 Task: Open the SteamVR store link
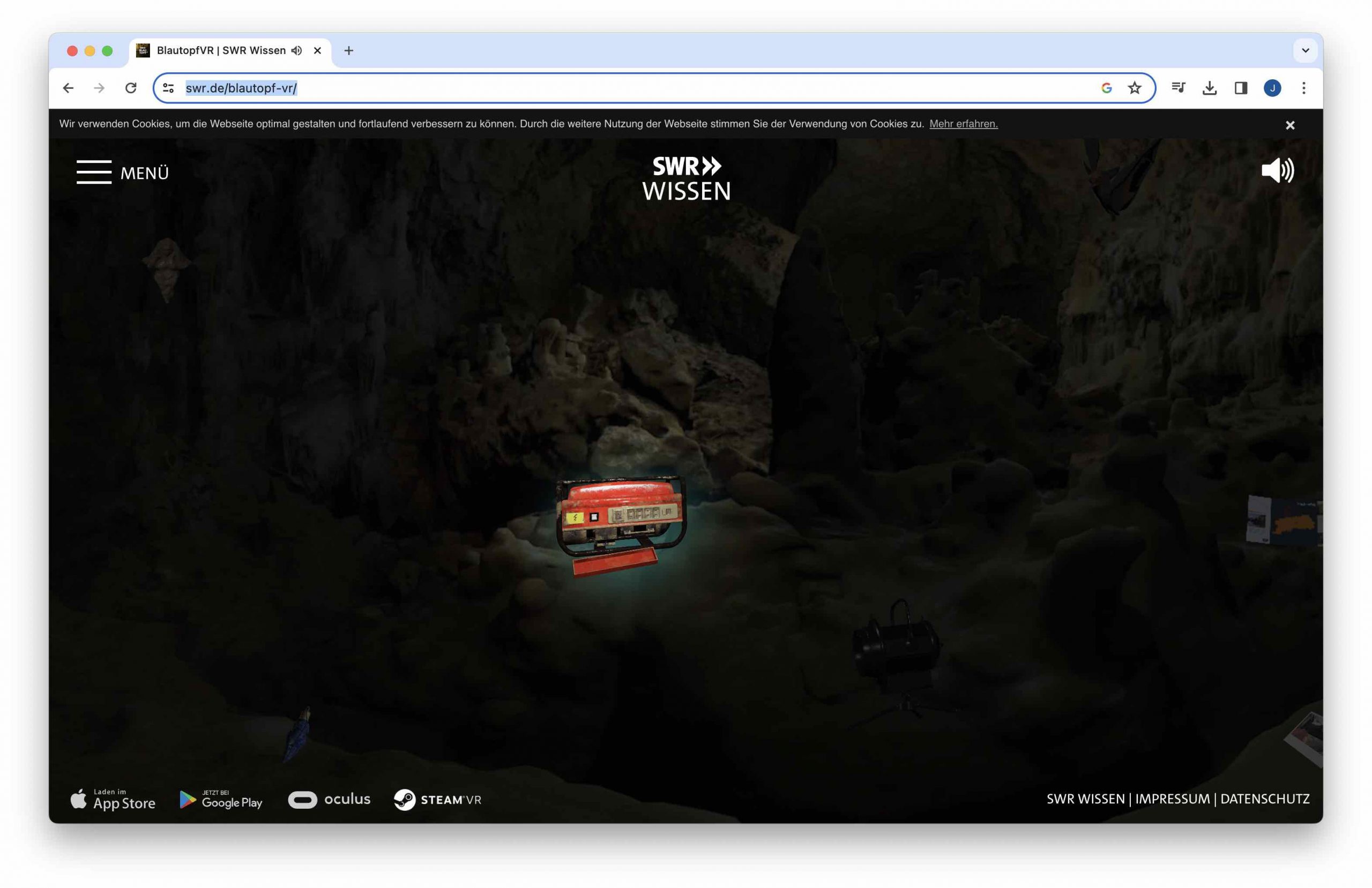[x=437, y=799]
